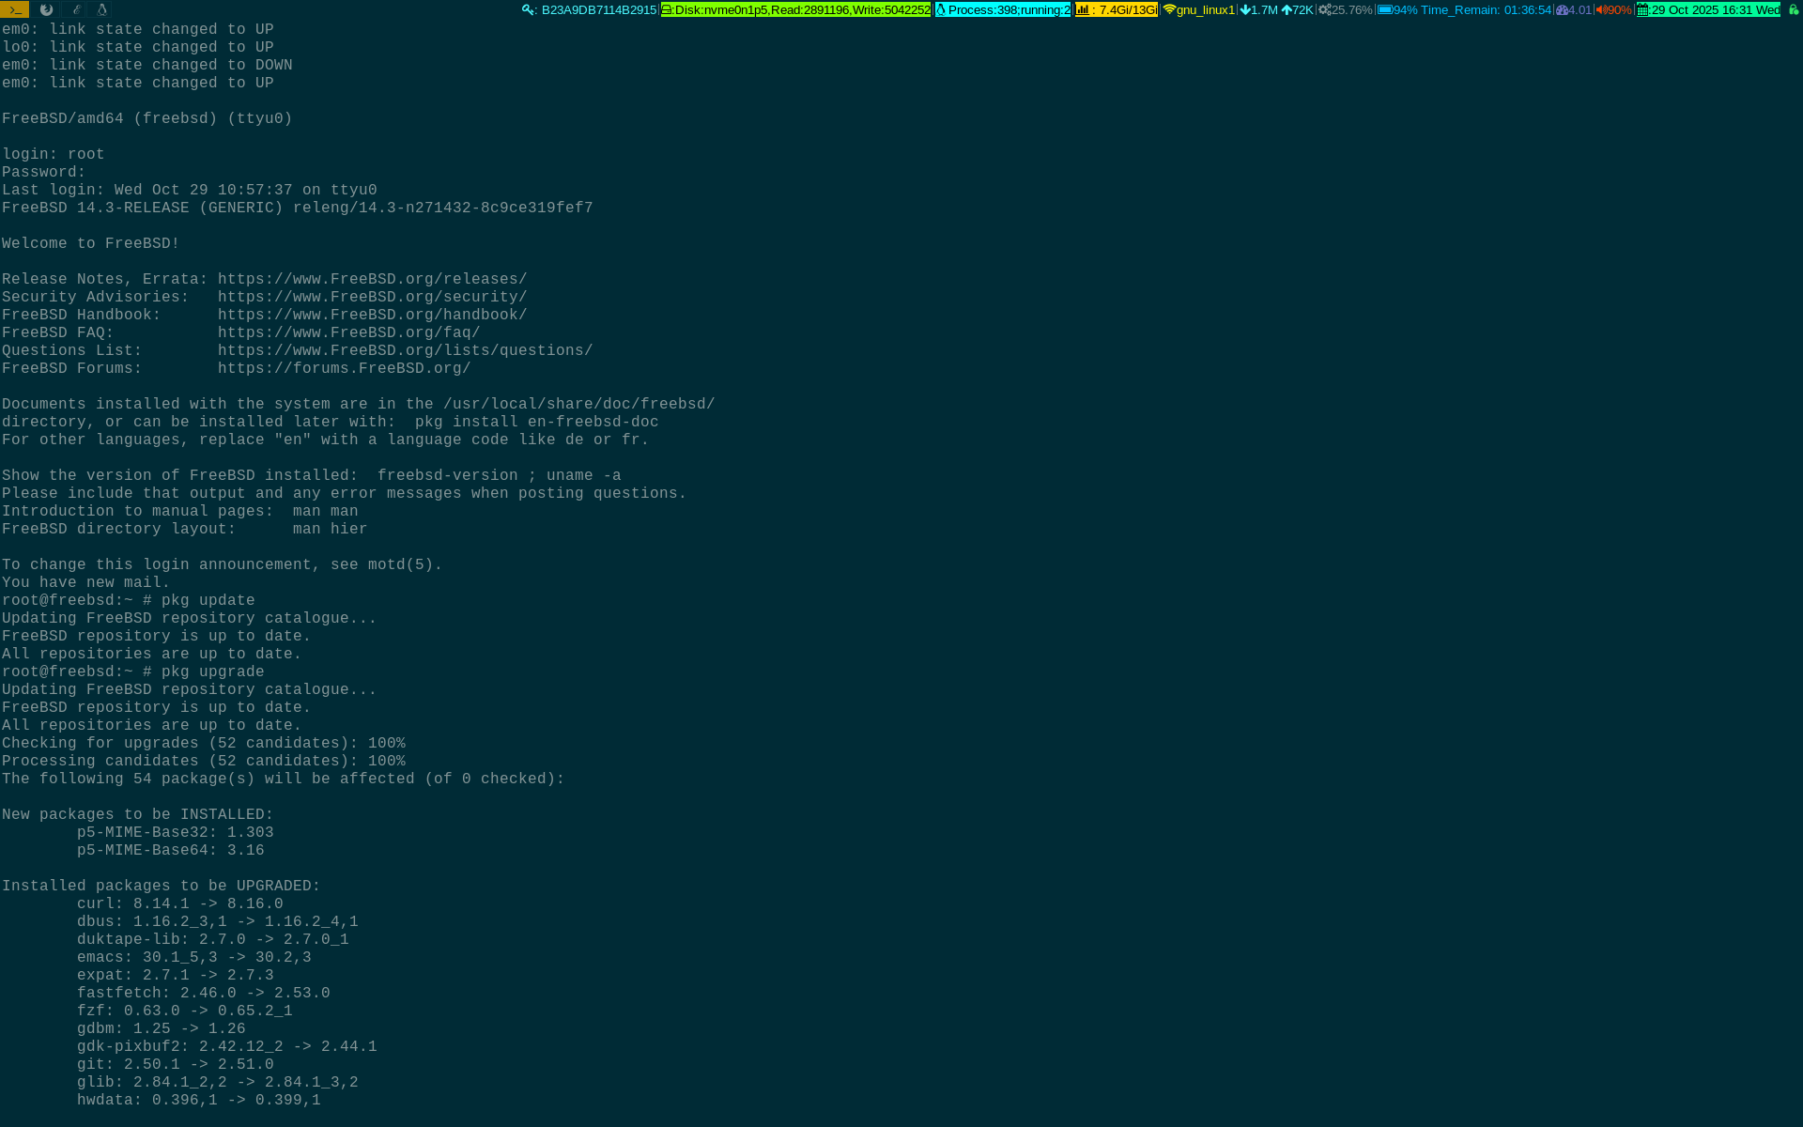
Task: Select the Emacs workspace icon
Action: tap(75, 9)
